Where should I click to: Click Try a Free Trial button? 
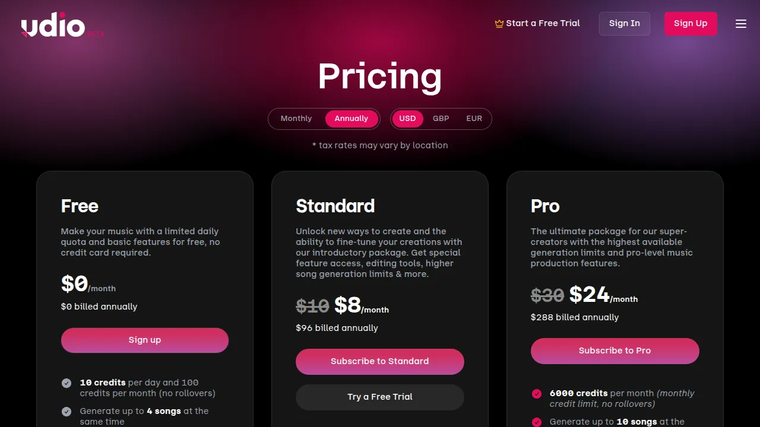click(x=380, y=397)
